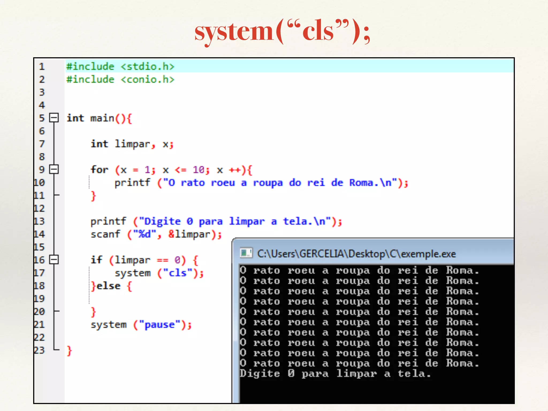Image resolution: width=548 pixels, height=411 pixels.
Task: Click the }else { line
Action: [x=111, y=286]
